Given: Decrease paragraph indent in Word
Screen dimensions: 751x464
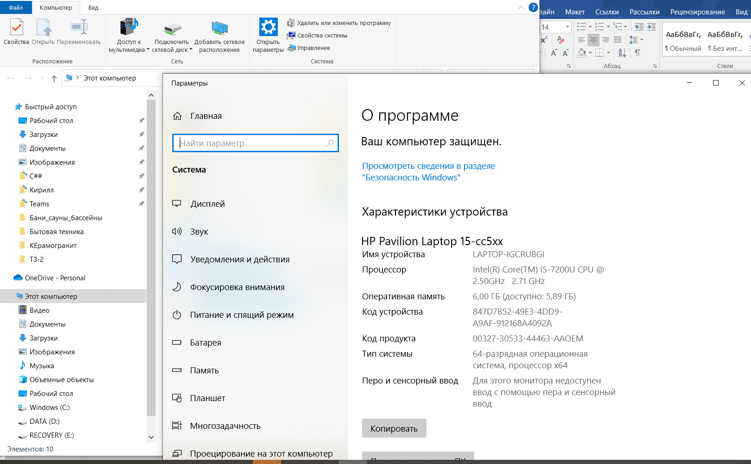Looking at the screenshot, I should click(639, 27).
